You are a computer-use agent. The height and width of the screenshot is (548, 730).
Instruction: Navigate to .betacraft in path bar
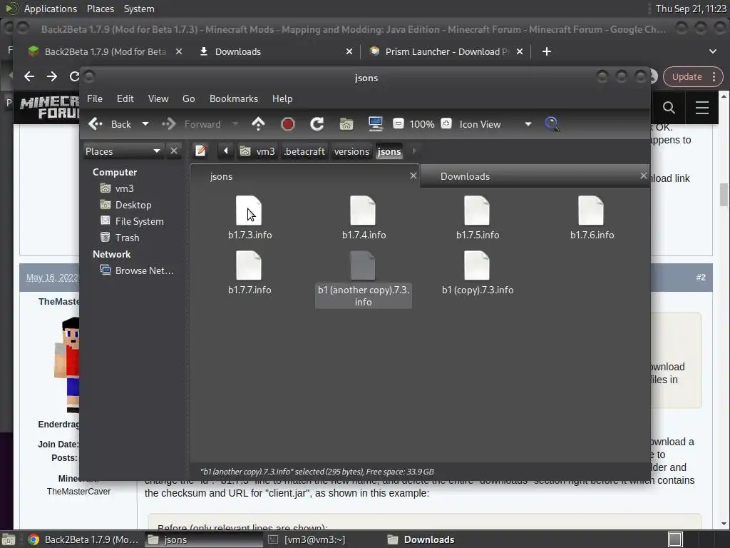(304, 151)
